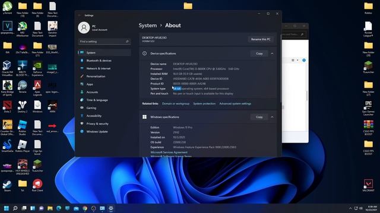This screenshot has width=380, height=213.
Task: Open the Widgets taskbar icon
Action: pos(33,208)
